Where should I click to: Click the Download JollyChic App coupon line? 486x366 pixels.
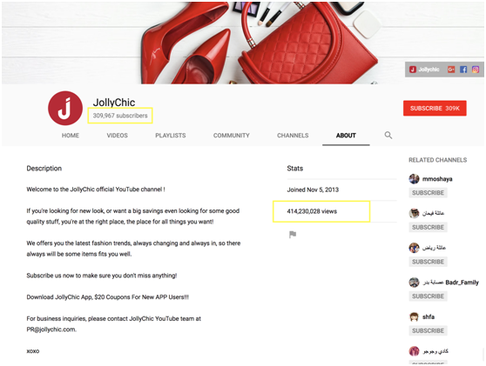[x=107, y=297]
